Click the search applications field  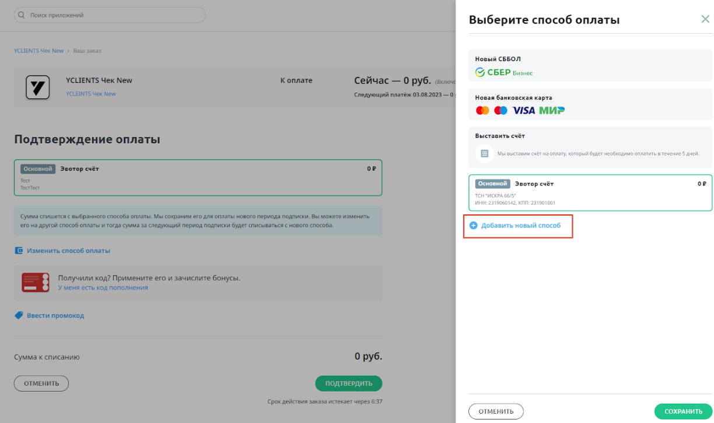(x=110, y=15)
